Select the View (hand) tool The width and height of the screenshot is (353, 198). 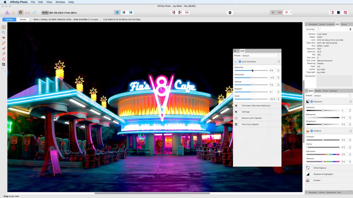pos(4,27)
